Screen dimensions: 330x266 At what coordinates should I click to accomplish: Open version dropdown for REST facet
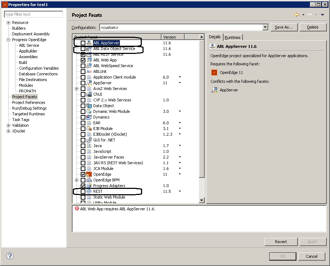(x=180, y=191)
